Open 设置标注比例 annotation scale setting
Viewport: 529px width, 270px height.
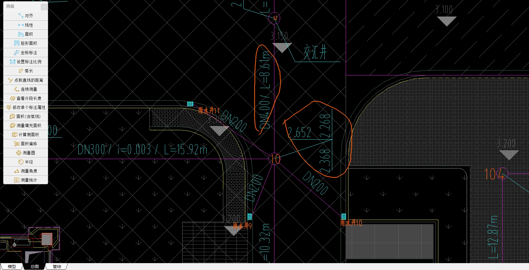pos(26,62)
